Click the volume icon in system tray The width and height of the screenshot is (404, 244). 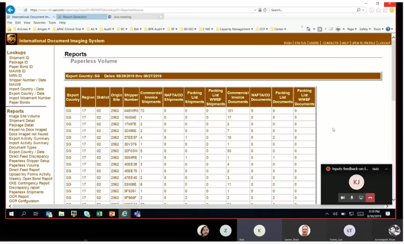(x=335, y=214)
